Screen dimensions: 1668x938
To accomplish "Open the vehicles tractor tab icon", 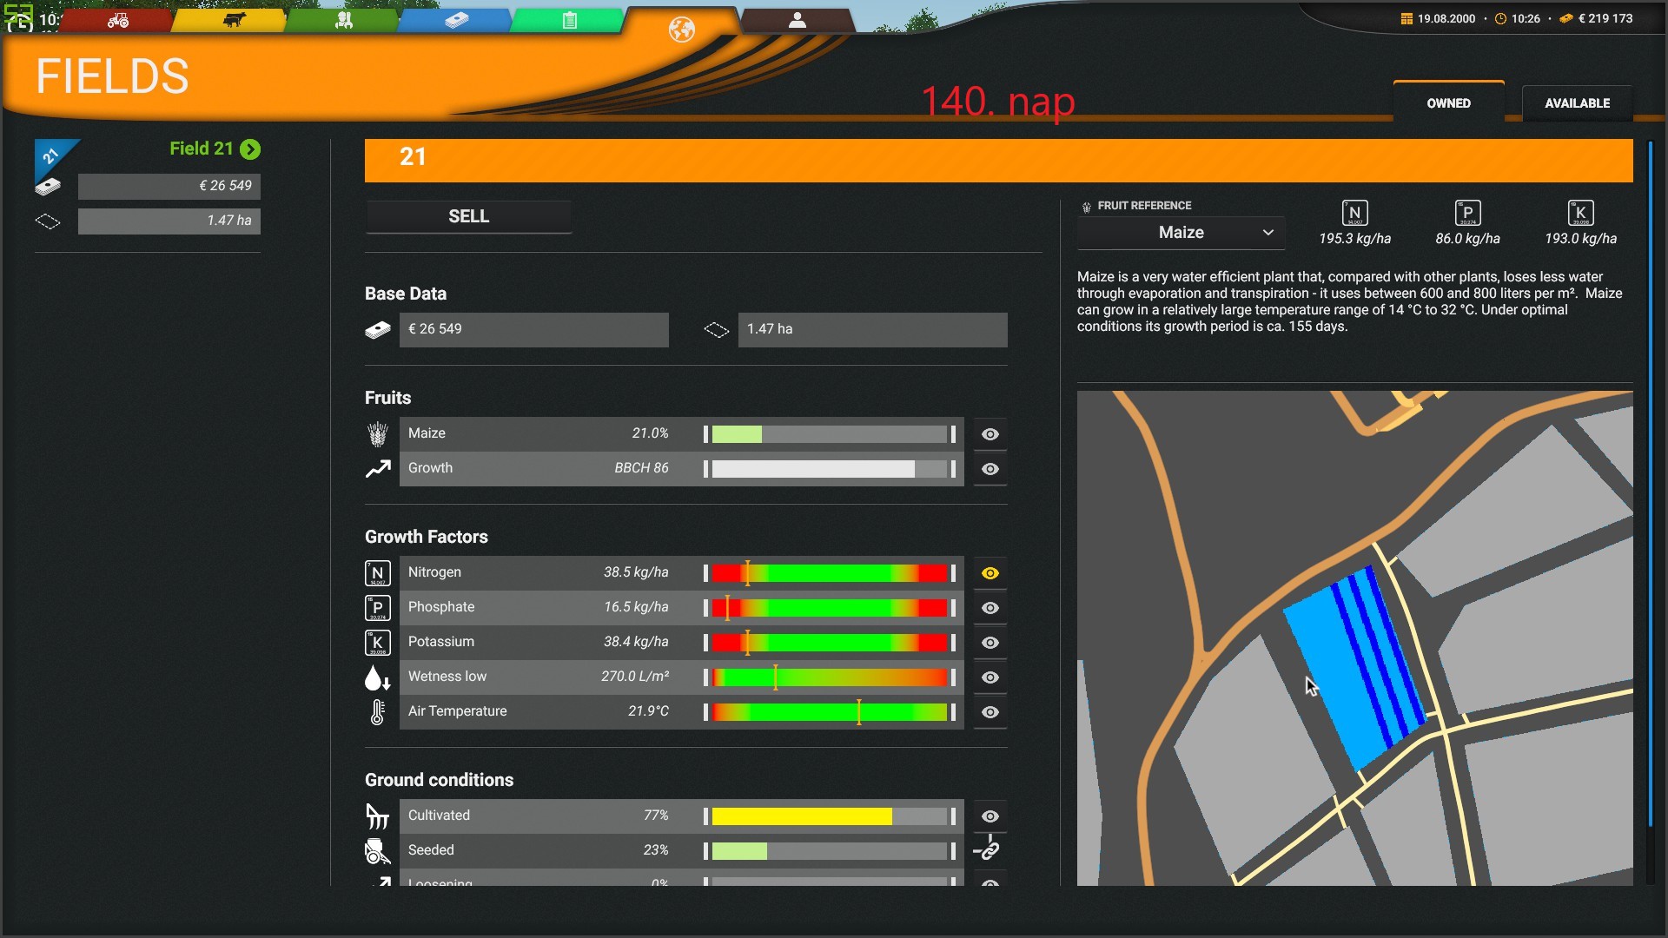I will click(118, 20).
